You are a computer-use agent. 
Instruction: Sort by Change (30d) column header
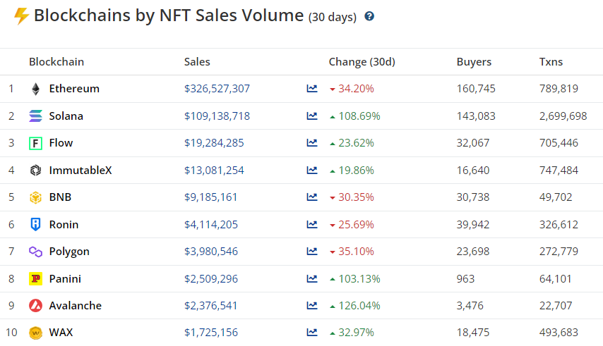click(x=362, y=62)
